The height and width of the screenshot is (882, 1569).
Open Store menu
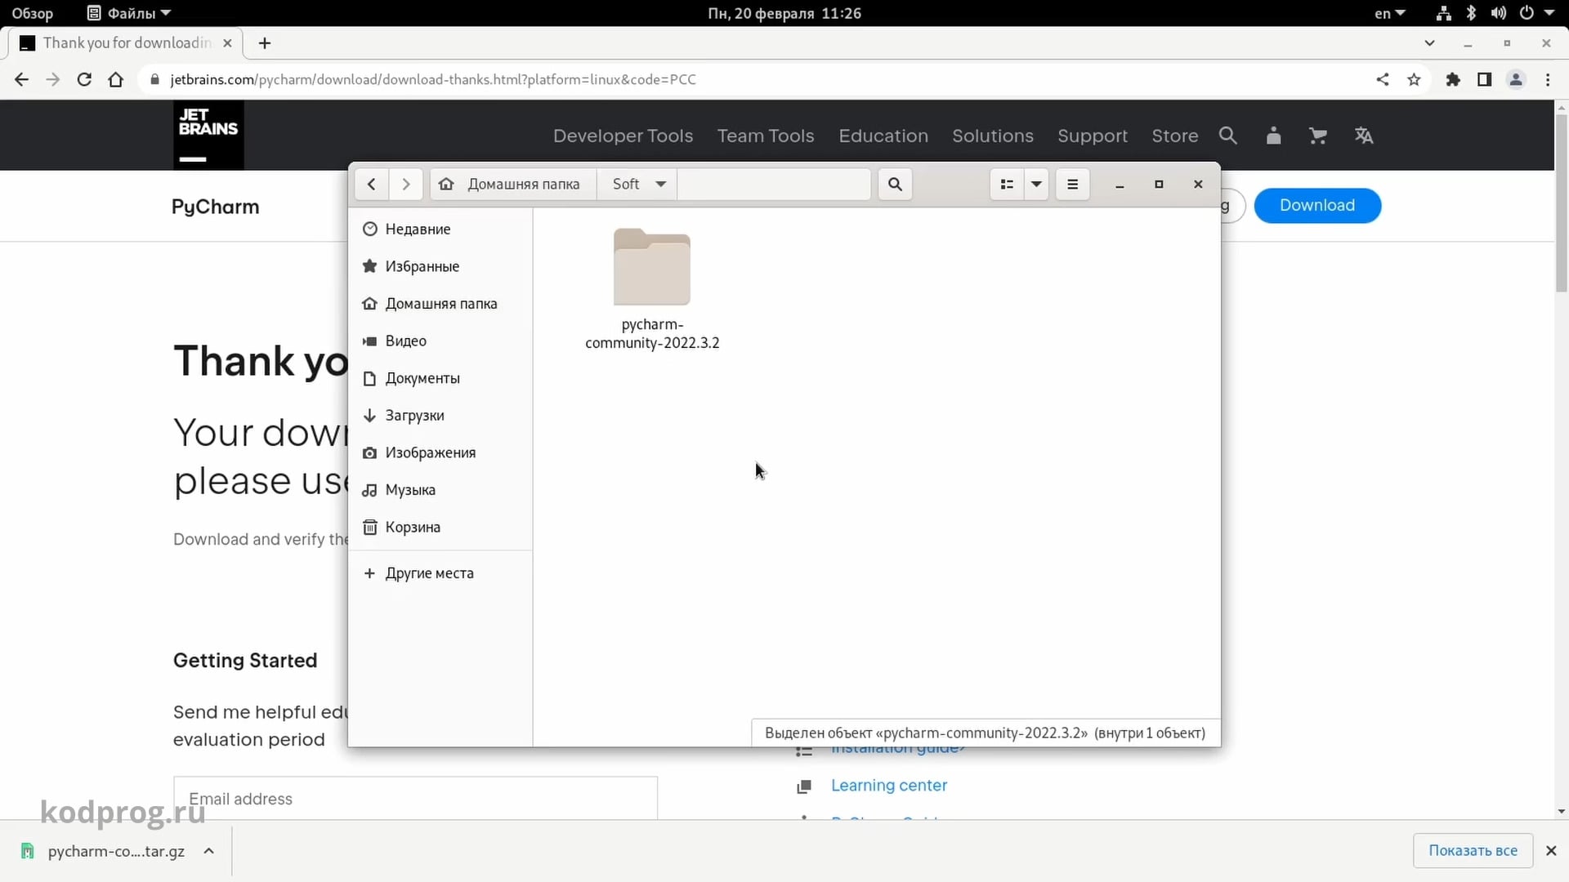1175,136
